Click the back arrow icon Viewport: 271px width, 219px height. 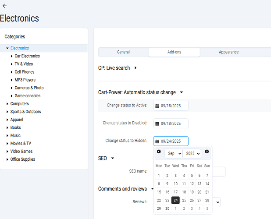(x=4, y=6)
